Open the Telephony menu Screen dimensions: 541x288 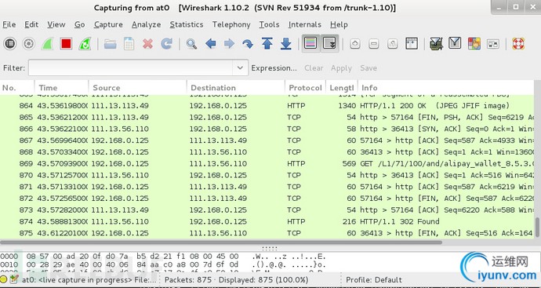[x=231, y=24]
